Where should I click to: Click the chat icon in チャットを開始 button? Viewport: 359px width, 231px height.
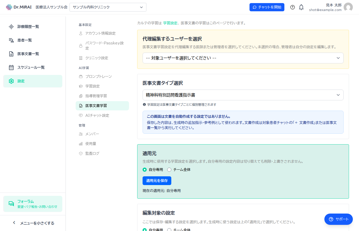click(x=255, y=7)
